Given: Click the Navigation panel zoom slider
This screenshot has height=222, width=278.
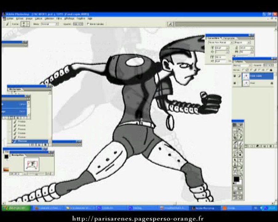Looking at the screenshot, I should coord(36,174).
